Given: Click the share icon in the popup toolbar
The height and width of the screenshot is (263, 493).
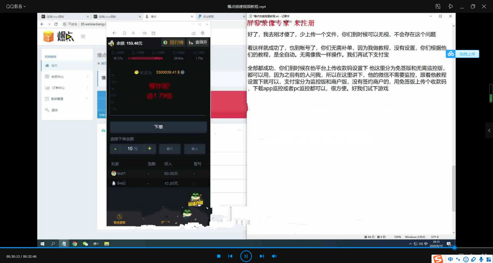Looking at the screenshot, I should tap(194, 33).
